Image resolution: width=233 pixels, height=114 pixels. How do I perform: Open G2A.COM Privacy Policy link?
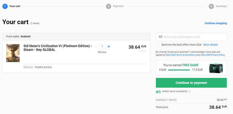point(212,55)
